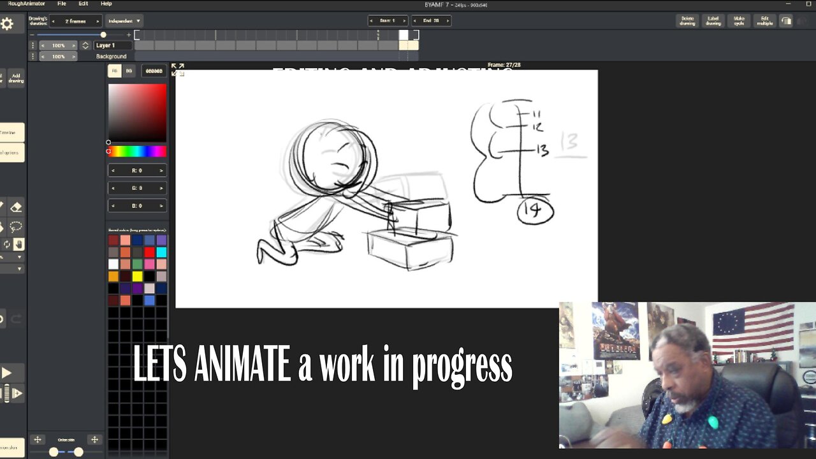The width and height of the screenshot is (816, 459).
Task: Open the Help menu
Action: 106,4
